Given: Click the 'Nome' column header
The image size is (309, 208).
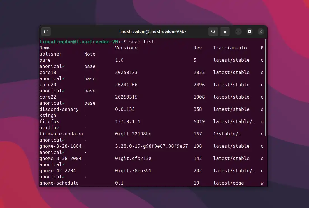Looking at the screenshot, I should 45,48.
